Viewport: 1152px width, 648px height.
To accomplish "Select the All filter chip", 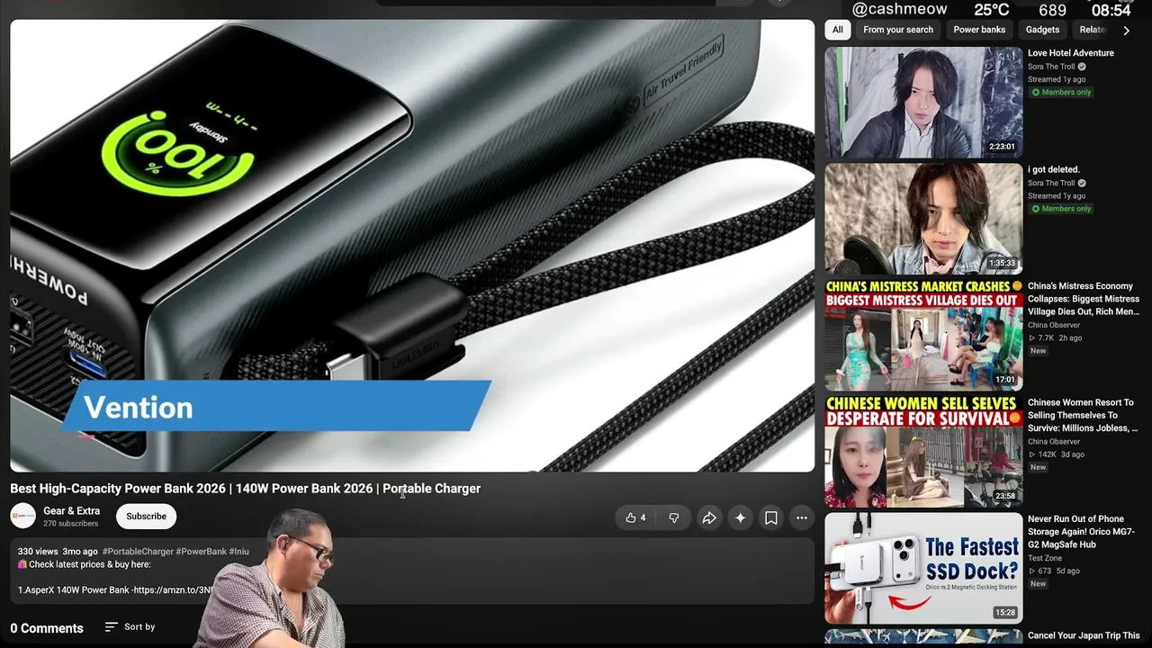I will (837, 30).
